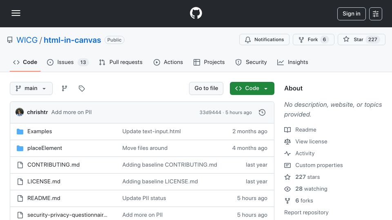Click the Sign in button

click(x=351, y=14)
